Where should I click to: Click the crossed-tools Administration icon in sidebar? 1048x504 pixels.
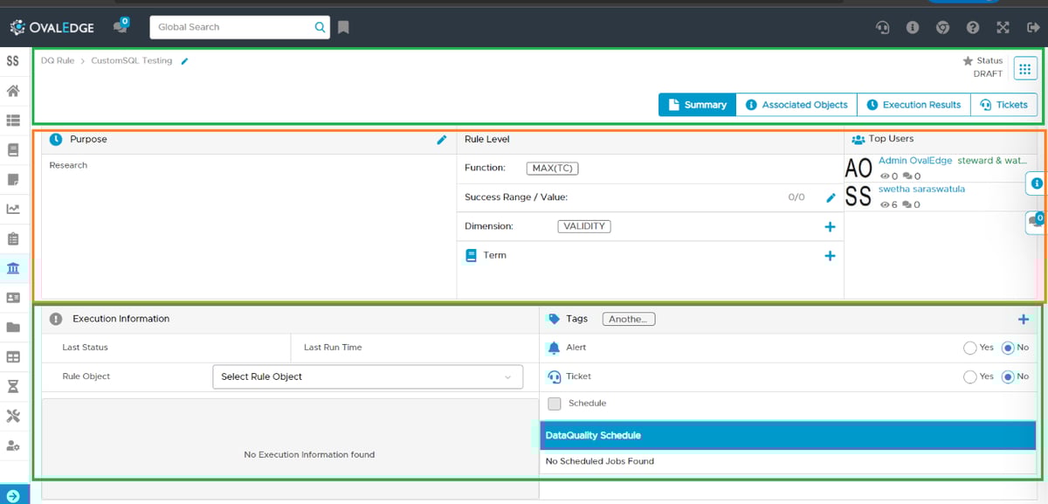[12, 415]
